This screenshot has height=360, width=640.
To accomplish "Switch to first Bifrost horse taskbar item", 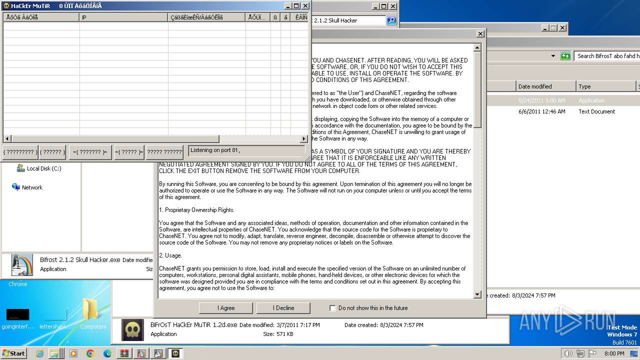I will [x=141, y=353].
